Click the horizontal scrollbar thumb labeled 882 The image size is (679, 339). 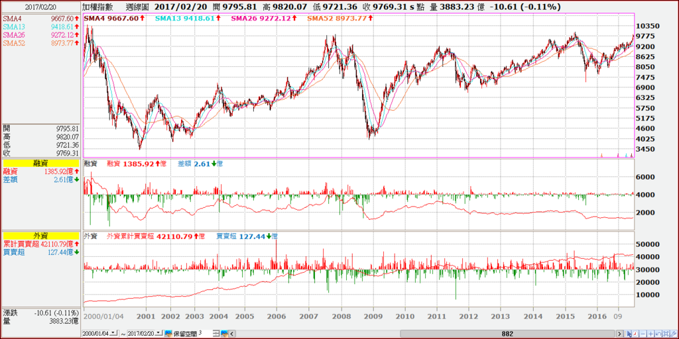pyautogui.click(x=507, y=334)
